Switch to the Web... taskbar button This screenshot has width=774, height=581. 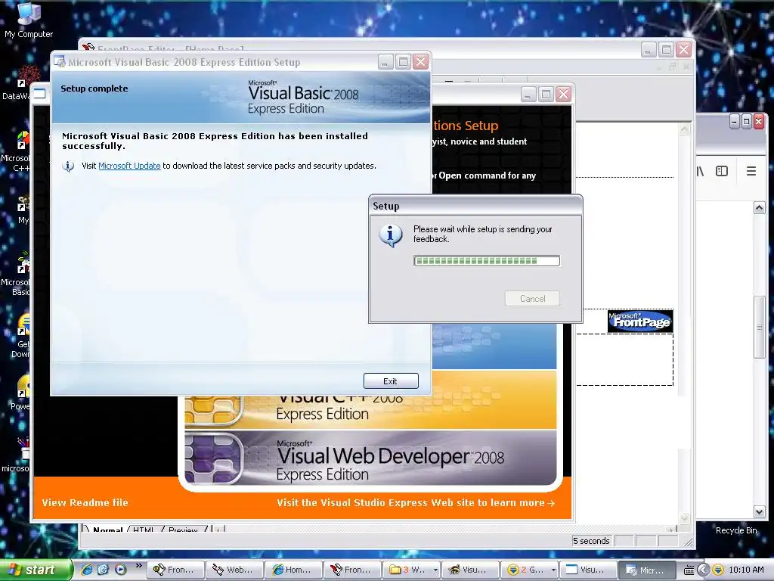(x=234, y=570)
